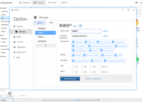
Task: Open the desktop folder under Home
Action: pyautogui.click(x=4, y=39)
